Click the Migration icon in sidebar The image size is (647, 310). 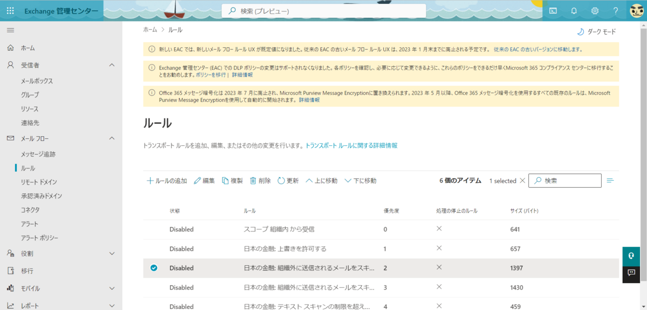coord(10,271)
